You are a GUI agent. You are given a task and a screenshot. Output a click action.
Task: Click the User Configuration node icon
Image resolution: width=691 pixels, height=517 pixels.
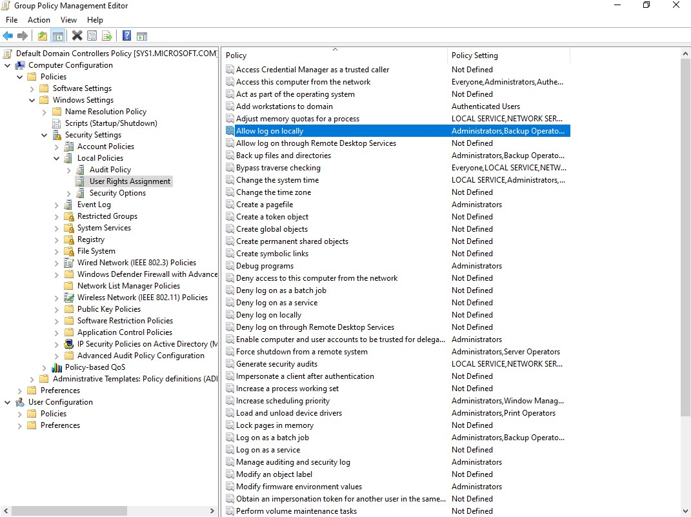pyautogui.click(x=20, y=402)
